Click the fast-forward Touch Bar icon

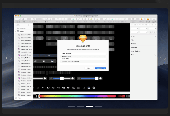click(x=68, y=88)
